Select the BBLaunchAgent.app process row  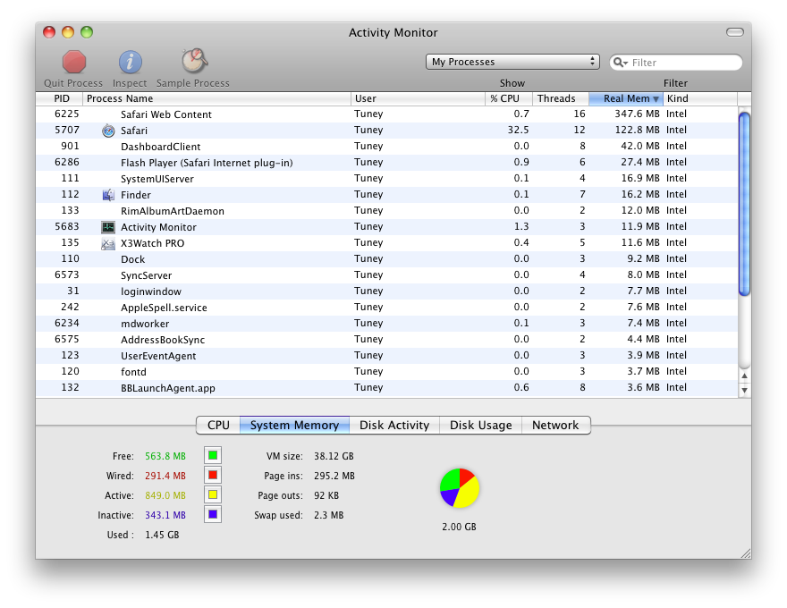386,388
